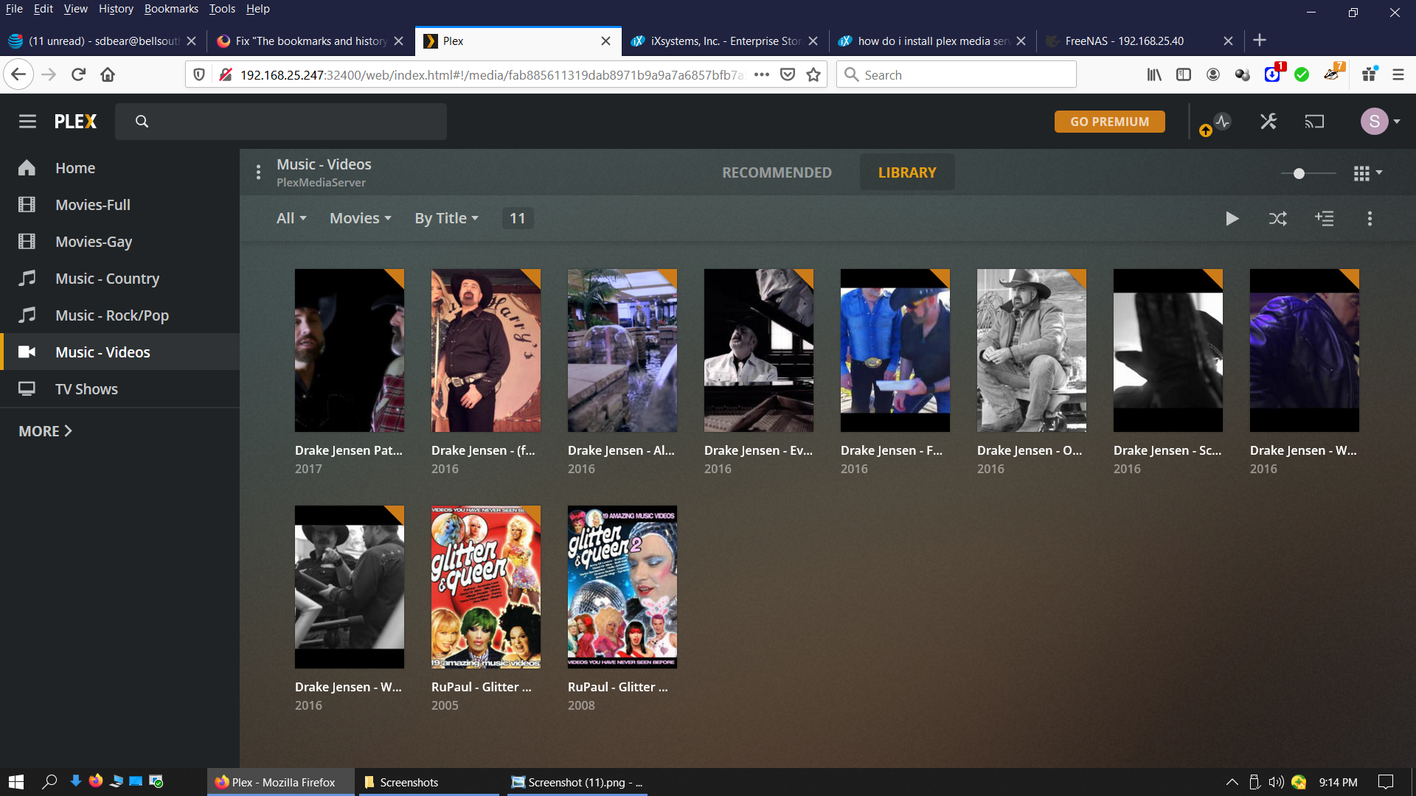The height and width of the screenshot is (796, 1416).
Task: Open Drake Jensen - F... poster
Action: pyautogui.click(x=895, y=350)
